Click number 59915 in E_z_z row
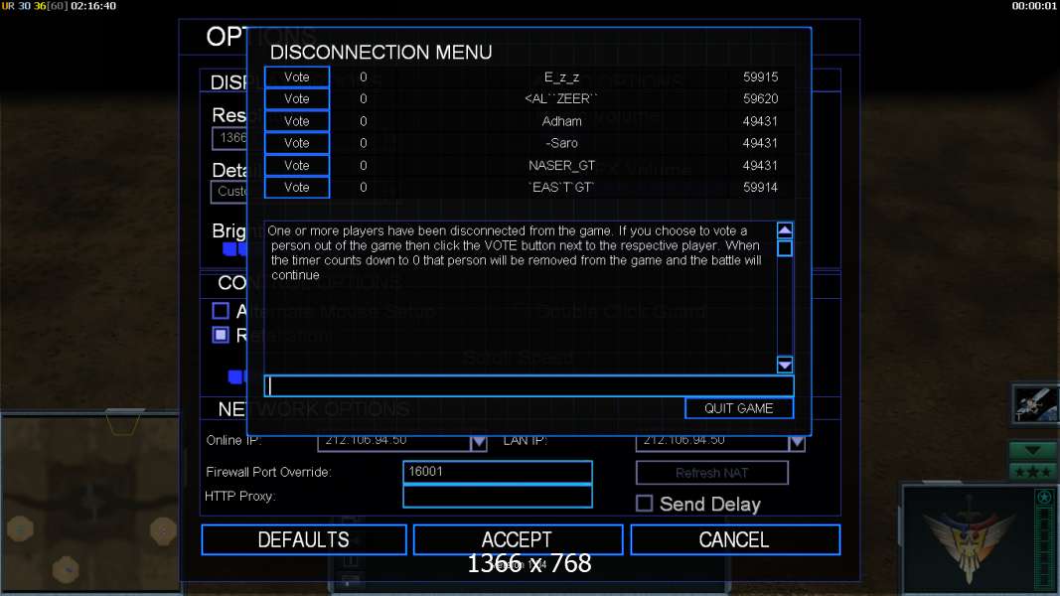Image resolution: width=1060 pixels, height=596 pixels. [x=761, y=77]
